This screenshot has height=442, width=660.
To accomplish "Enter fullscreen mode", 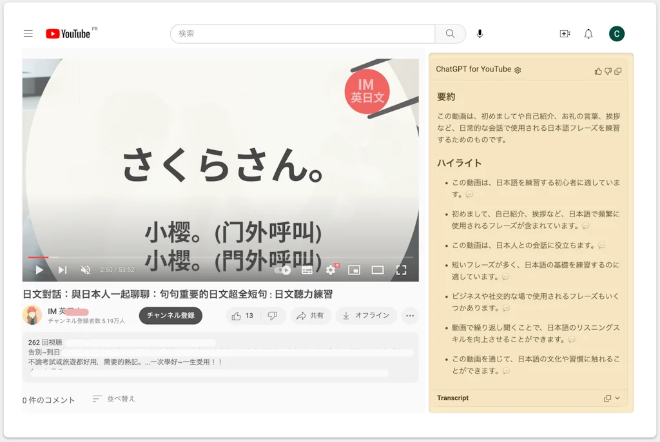I will click(401, 270).
